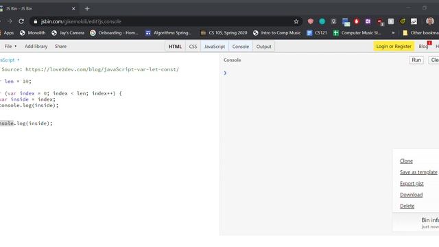Toggle the JavaScript panel tab
439x247 pixels.
coord(215,47)
